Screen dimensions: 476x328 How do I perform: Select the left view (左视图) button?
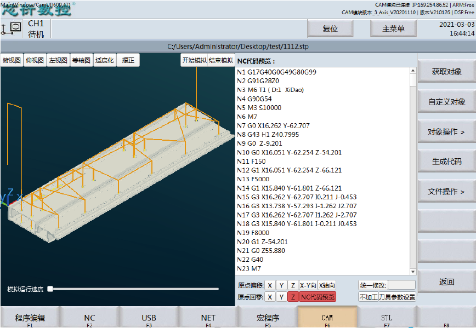(58, 60)
